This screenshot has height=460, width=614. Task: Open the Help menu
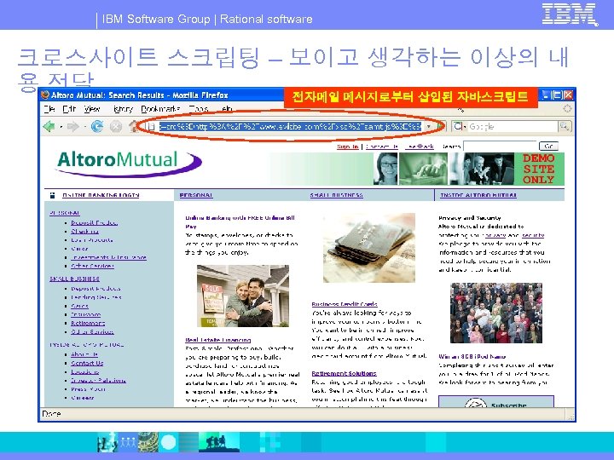click(227, 109)
